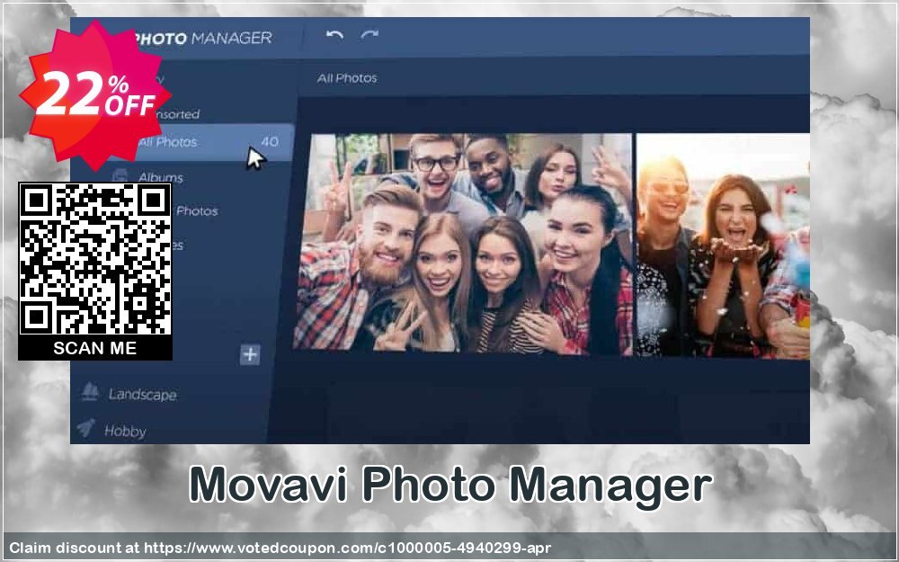The height and width of the screenshot is (562, 899).
Task: Add a new album with plus button
Action: pyautogui.click(x=250, y=354)
